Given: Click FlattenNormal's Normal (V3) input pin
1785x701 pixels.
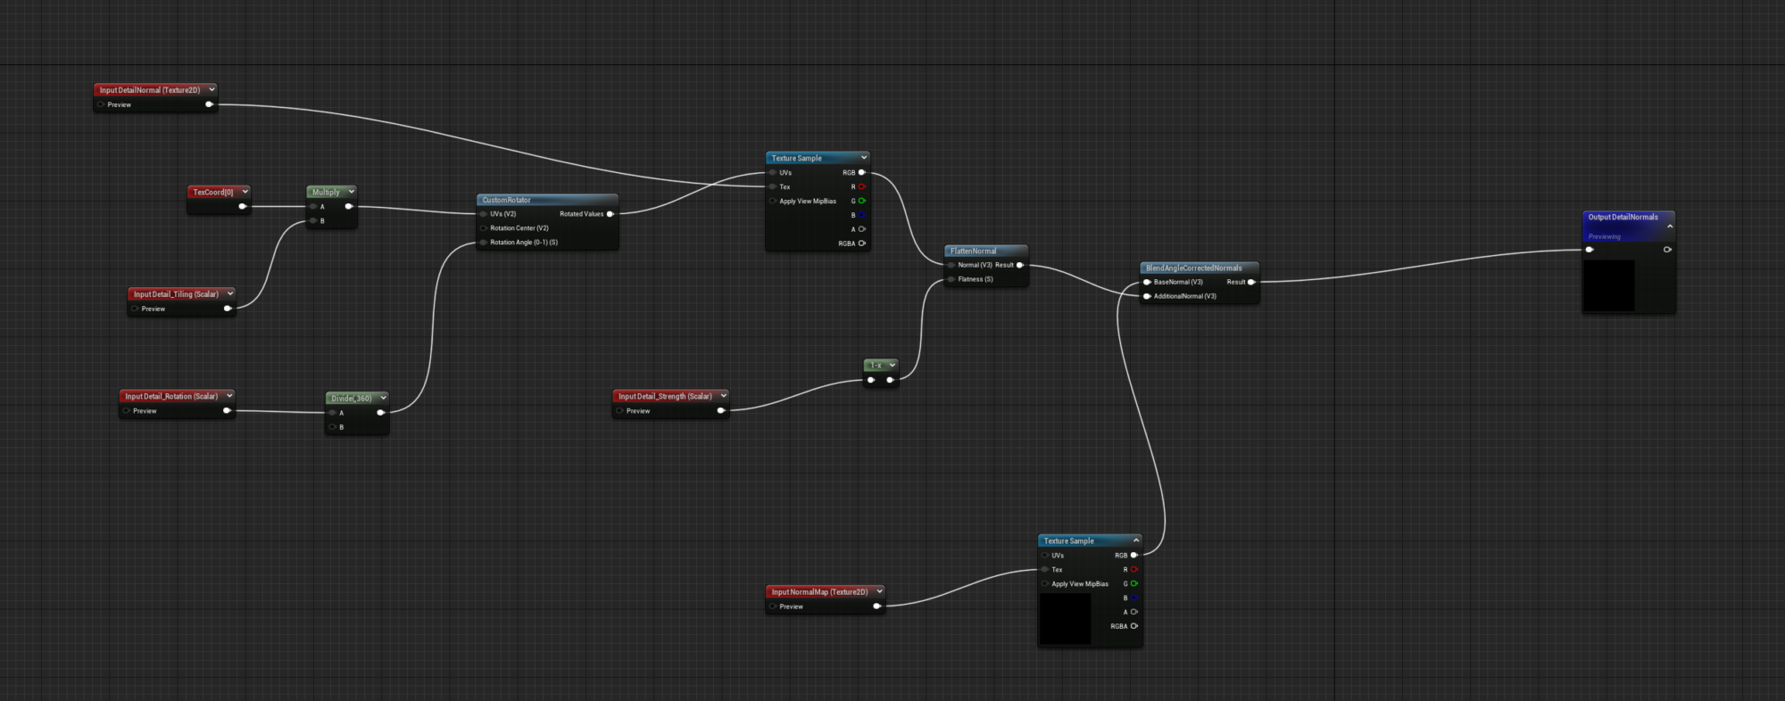Looking at the screenshot, I should click(951, 265).
